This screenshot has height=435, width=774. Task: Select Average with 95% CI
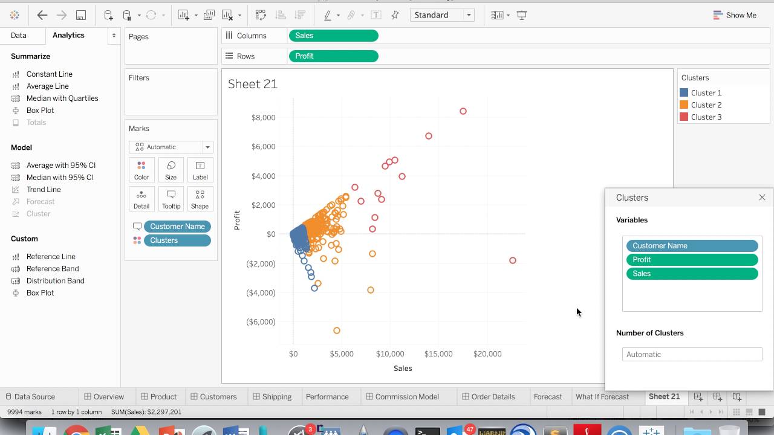pos(61,166)
